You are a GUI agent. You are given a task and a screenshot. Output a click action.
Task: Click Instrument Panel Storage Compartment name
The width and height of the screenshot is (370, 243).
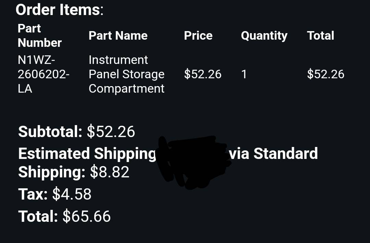pos(126,74)
